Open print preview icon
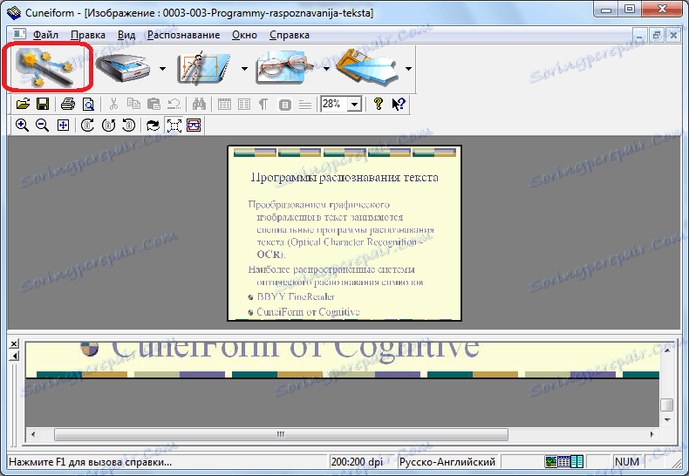The width and height of the screenshot is (689, 476). point(88,104)
